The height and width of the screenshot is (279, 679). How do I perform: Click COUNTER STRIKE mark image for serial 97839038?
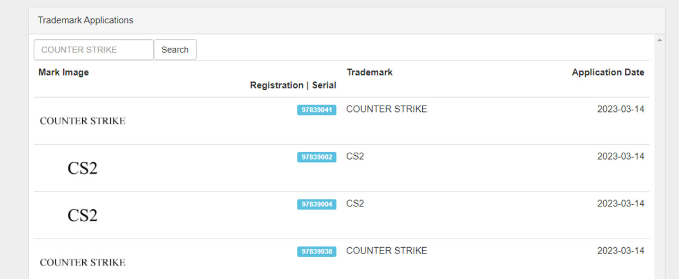tap(83, 263)
